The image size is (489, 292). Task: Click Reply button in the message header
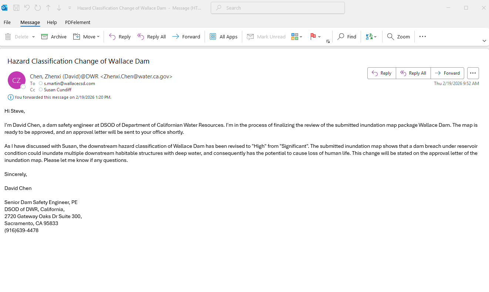pyautogui.click(x=381, y=73)
